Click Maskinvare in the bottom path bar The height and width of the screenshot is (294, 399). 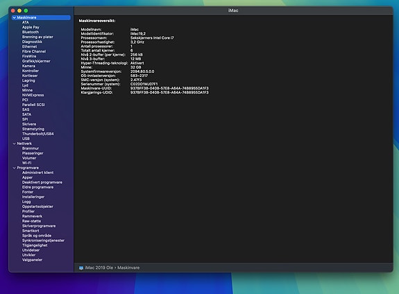128,268
